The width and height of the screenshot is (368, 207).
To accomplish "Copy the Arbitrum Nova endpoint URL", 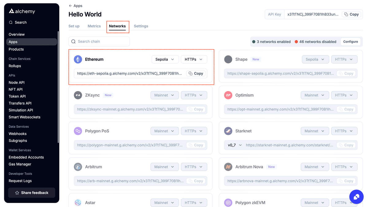I will pyautogui.click(x=346, y=181).
